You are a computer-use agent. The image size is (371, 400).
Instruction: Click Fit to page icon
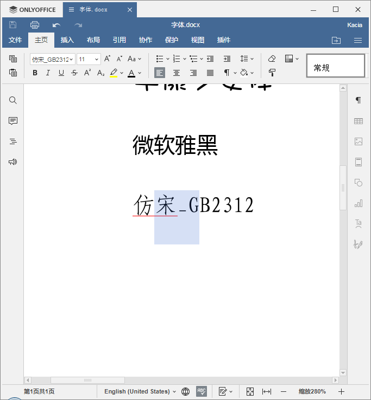coord(250,391)
